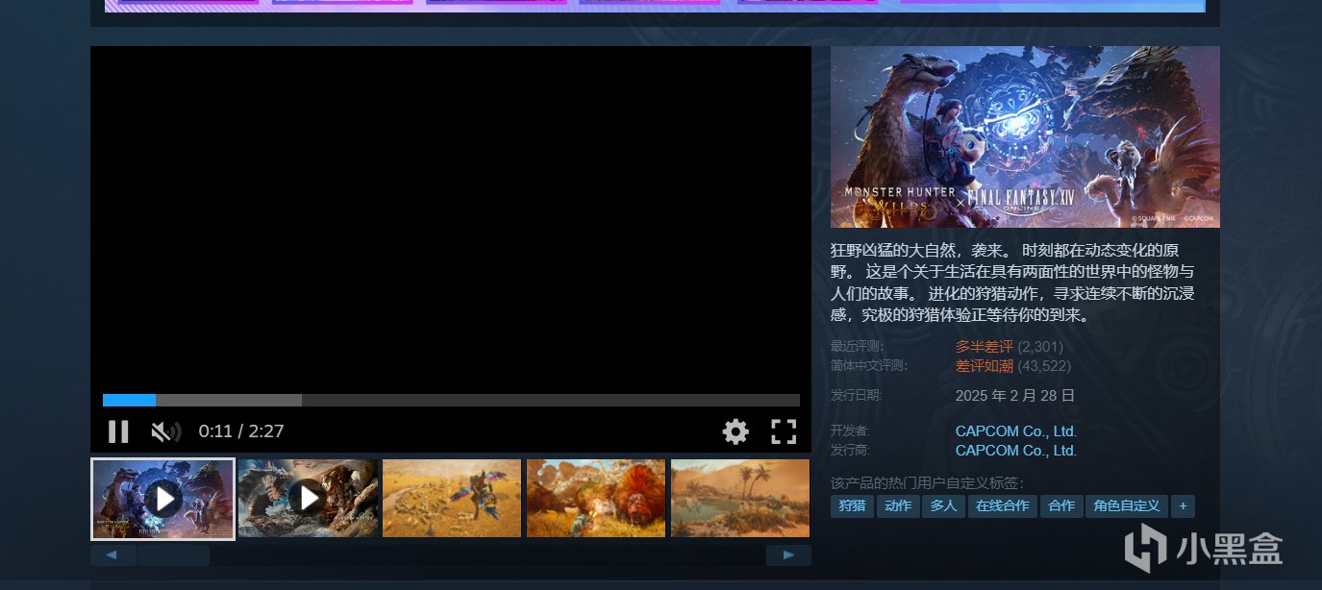Select the 在线合作 tag
This screenshot has width=1322, height=590.
click(1002, 506)
